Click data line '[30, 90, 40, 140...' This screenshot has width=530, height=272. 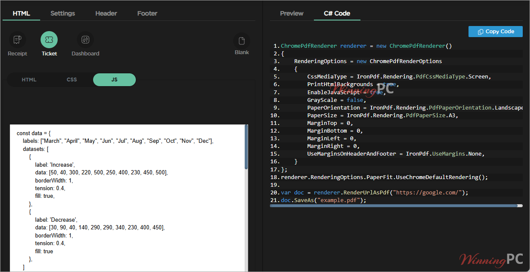coord(100,228)
